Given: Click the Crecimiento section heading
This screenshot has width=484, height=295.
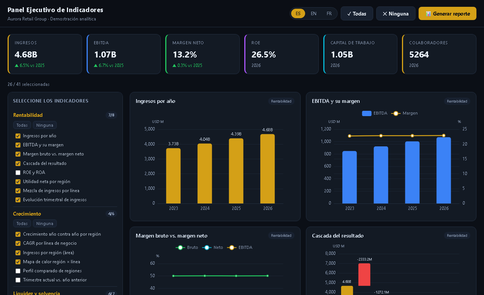Looking at the screenshot, I should point(27,214).
